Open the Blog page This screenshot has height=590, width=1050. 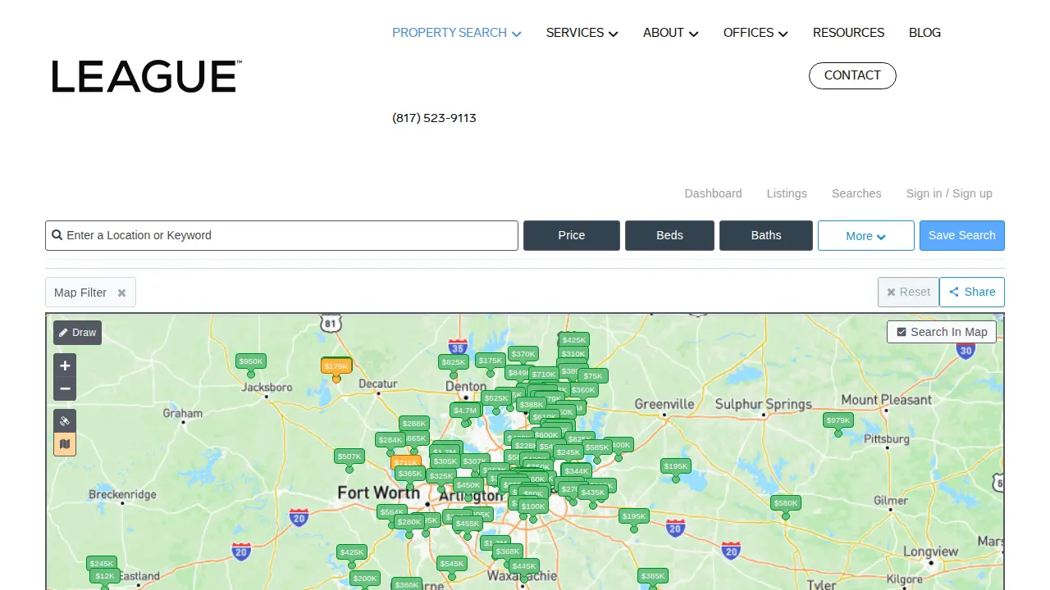click(x=924, y=33)
